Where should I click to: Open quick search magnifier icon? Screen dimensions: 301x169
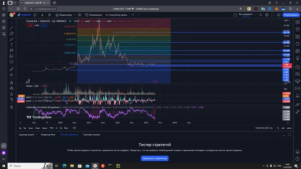[261, 15]
